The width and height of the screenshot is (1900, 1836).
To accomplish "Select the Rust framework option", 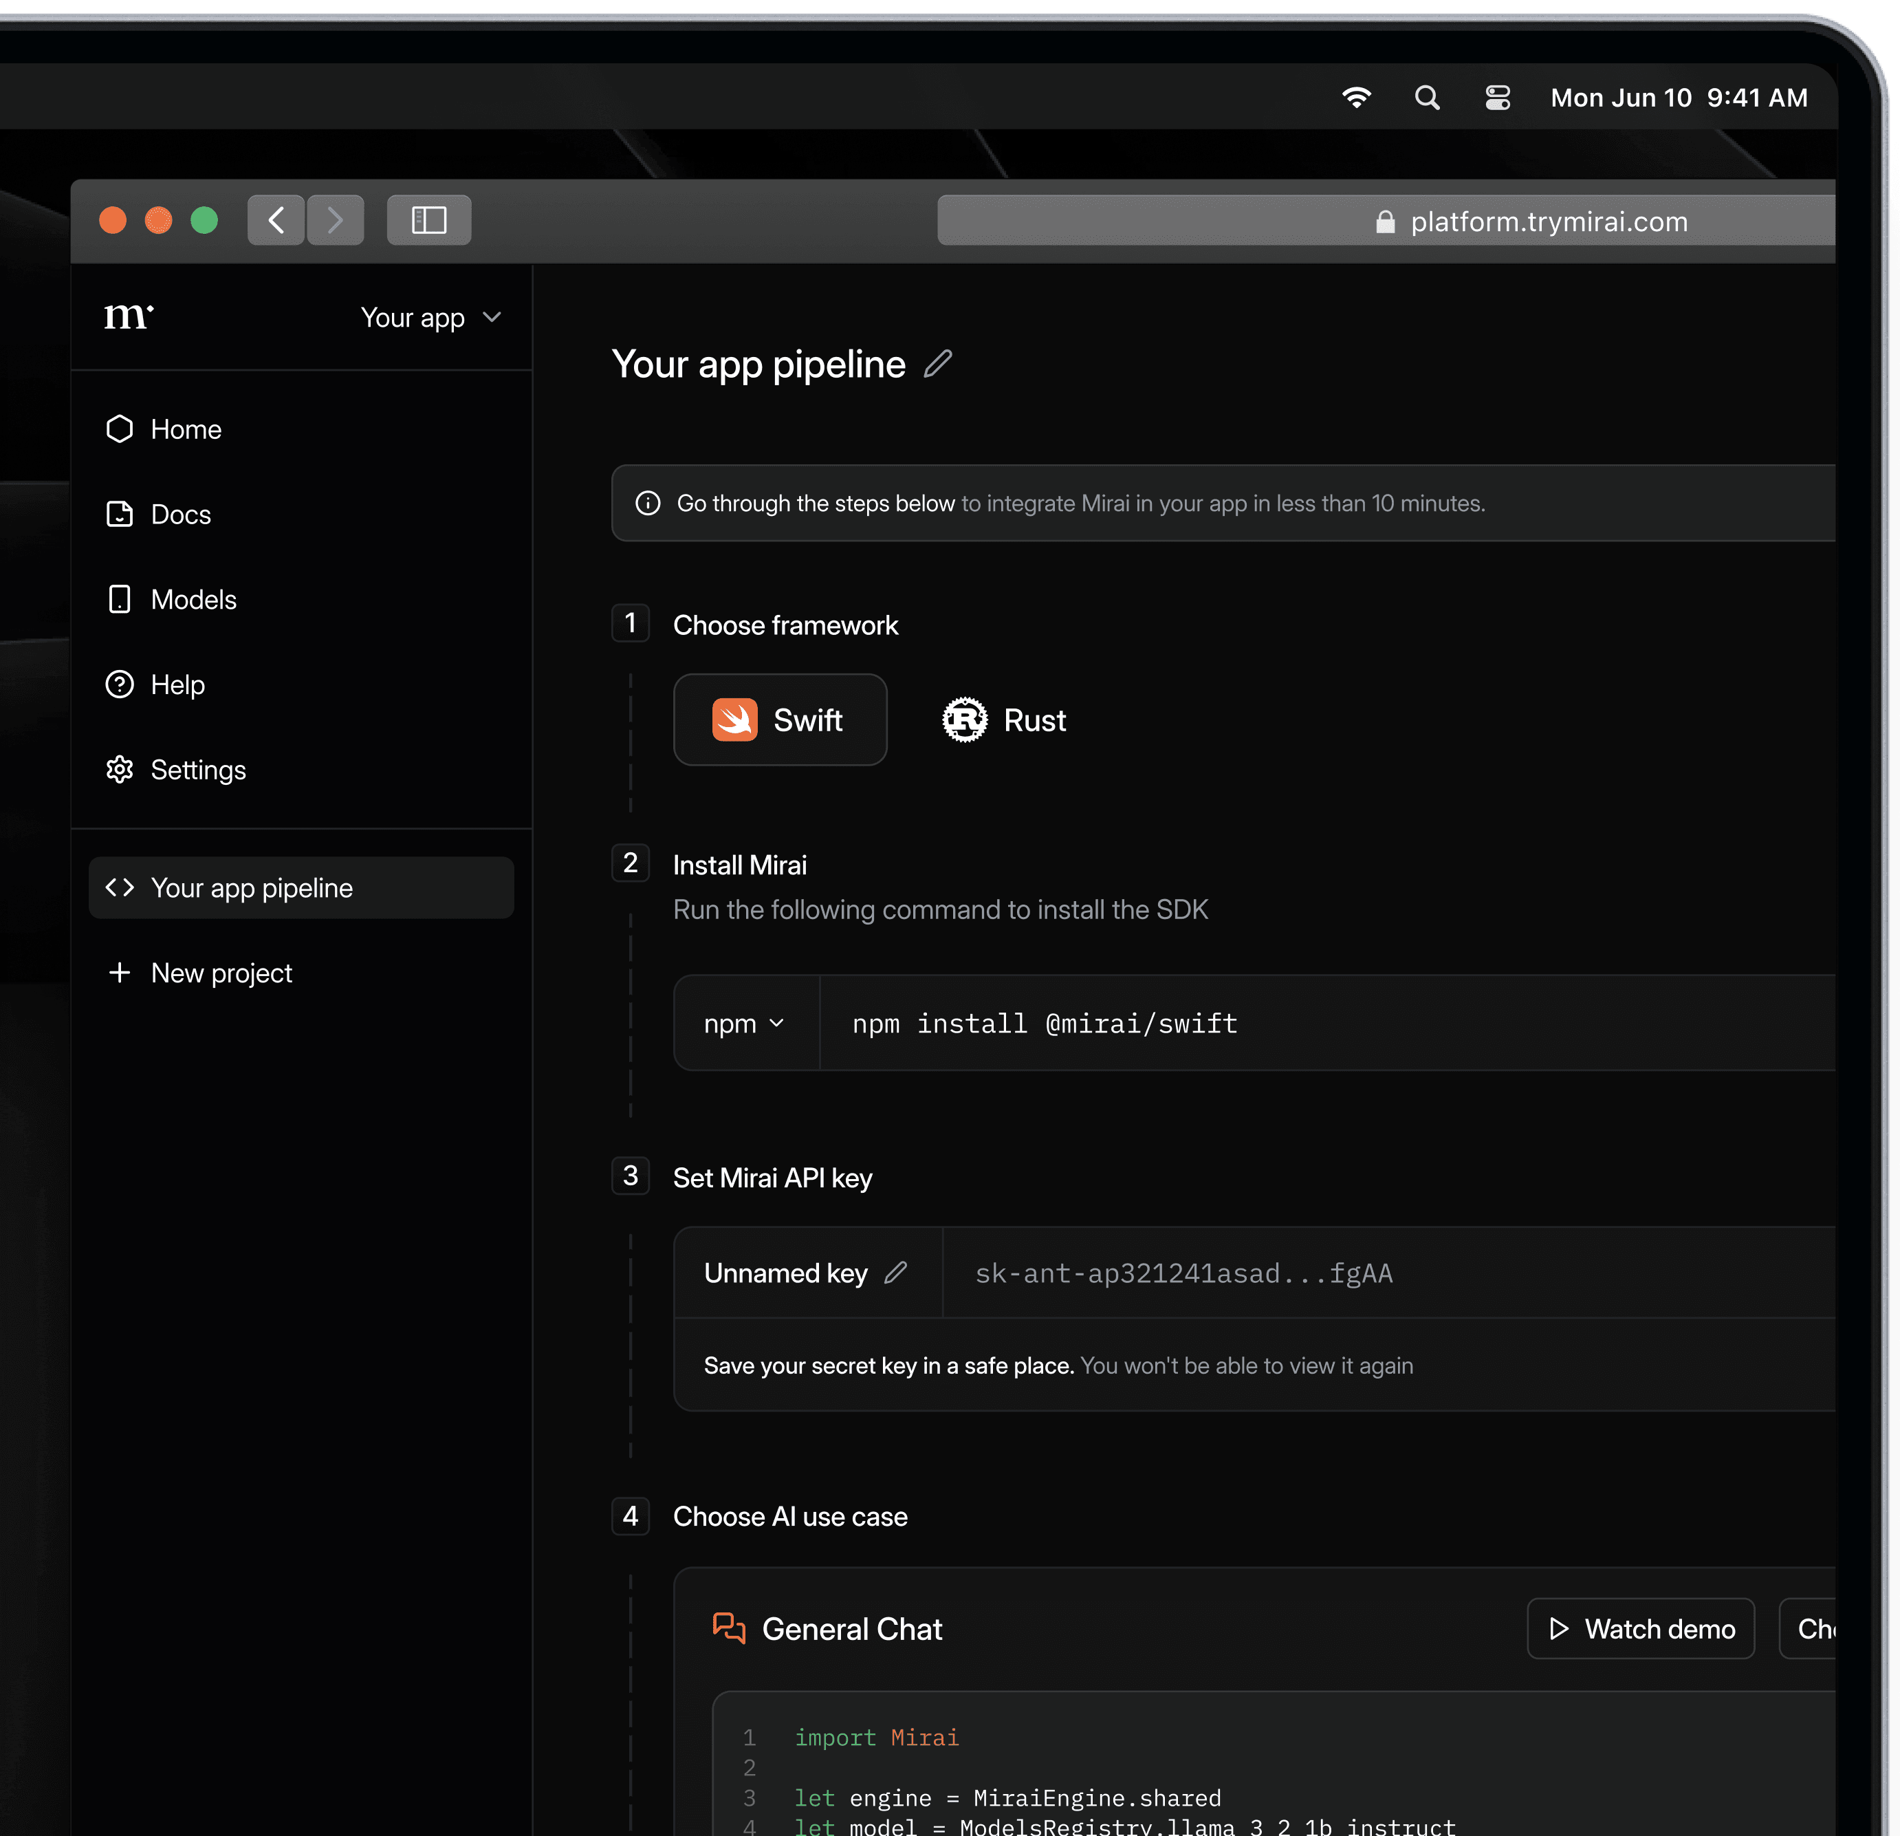I will (1004, 720).
